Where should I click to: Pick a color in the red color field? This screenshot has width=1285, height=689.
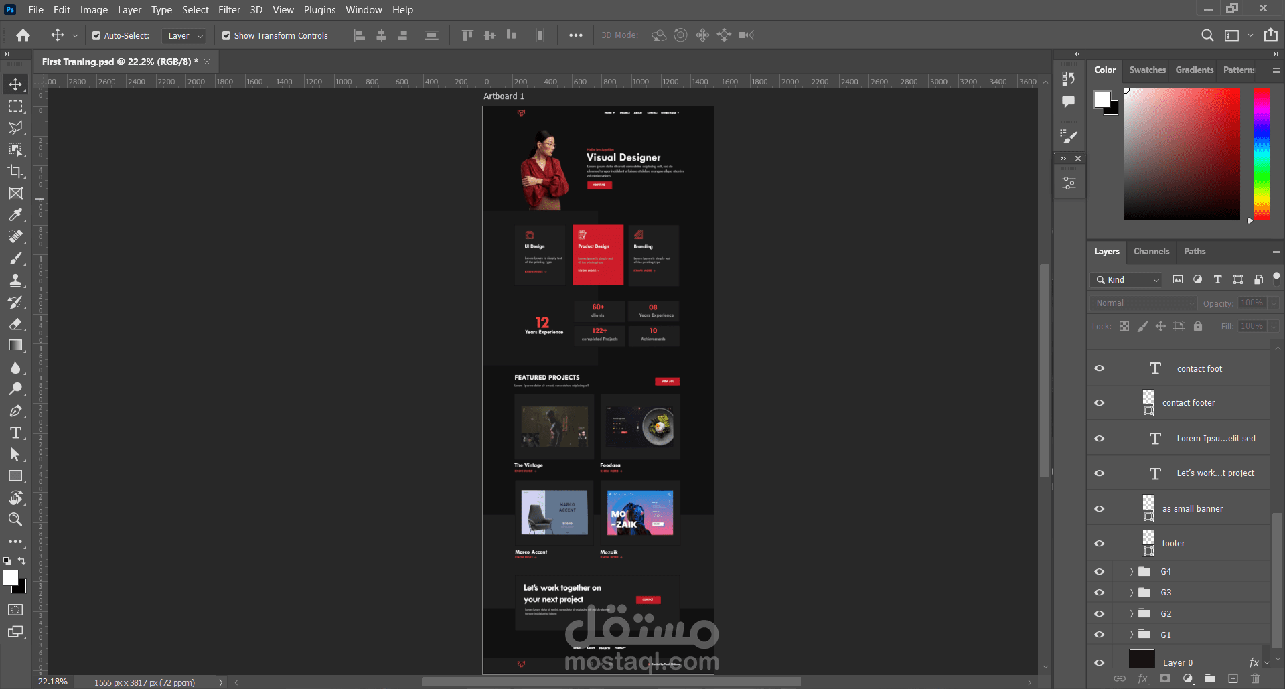click(x=1182, y=154)
